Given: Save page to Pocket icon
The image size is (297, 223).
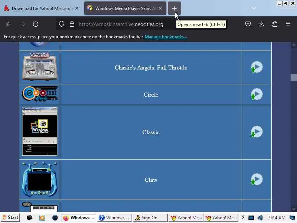Looking at the screenshot, I should click(248, 24).
